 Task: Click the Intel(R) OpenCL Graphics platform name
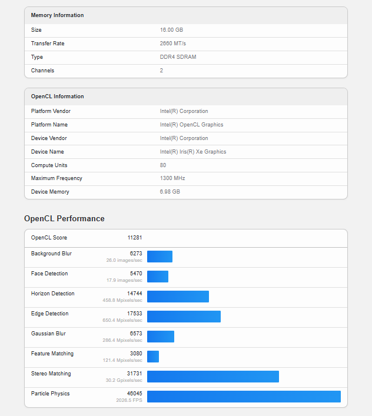[x=191, y=125]
